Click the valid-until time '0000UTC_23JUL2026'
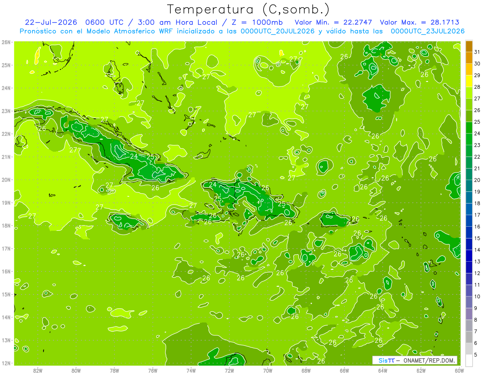 [x=427, y=31]
